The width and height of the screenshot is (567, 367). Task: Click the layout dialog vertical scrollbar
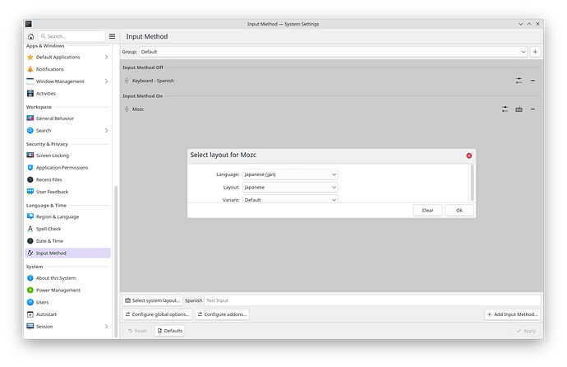coord(472,183)
